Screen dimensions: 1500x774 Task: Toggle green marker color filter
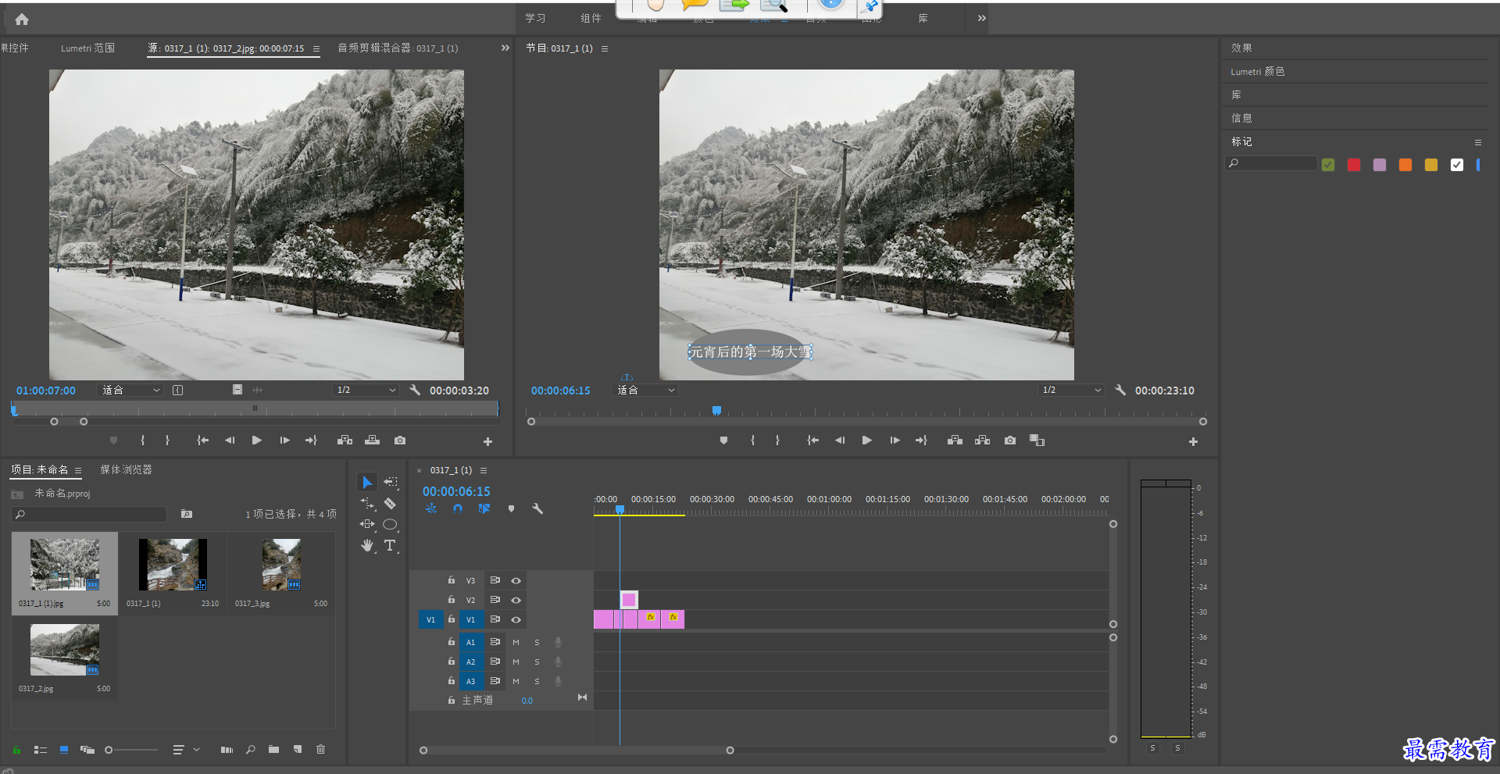pyautogui.click(x=1328, y=165)
